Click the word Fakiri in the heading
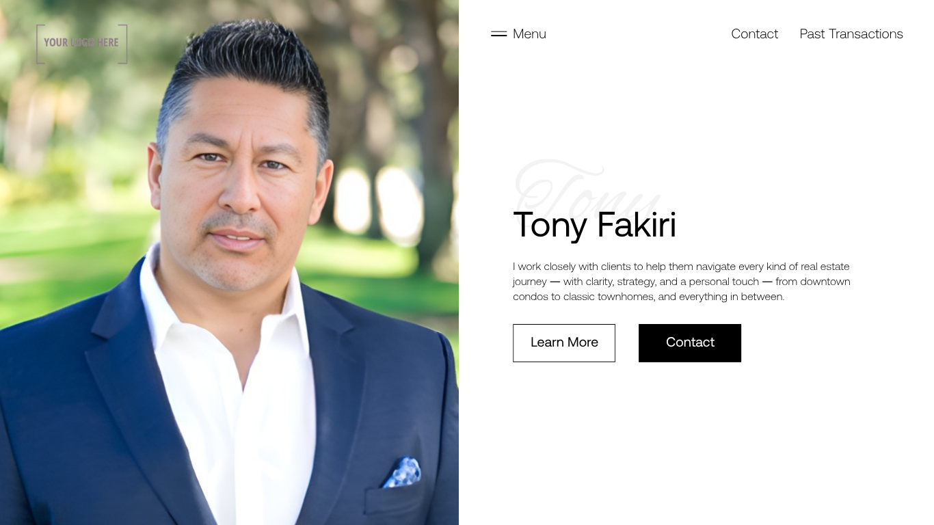The width and height of the screenshot is (934, 525). point(637,225)
